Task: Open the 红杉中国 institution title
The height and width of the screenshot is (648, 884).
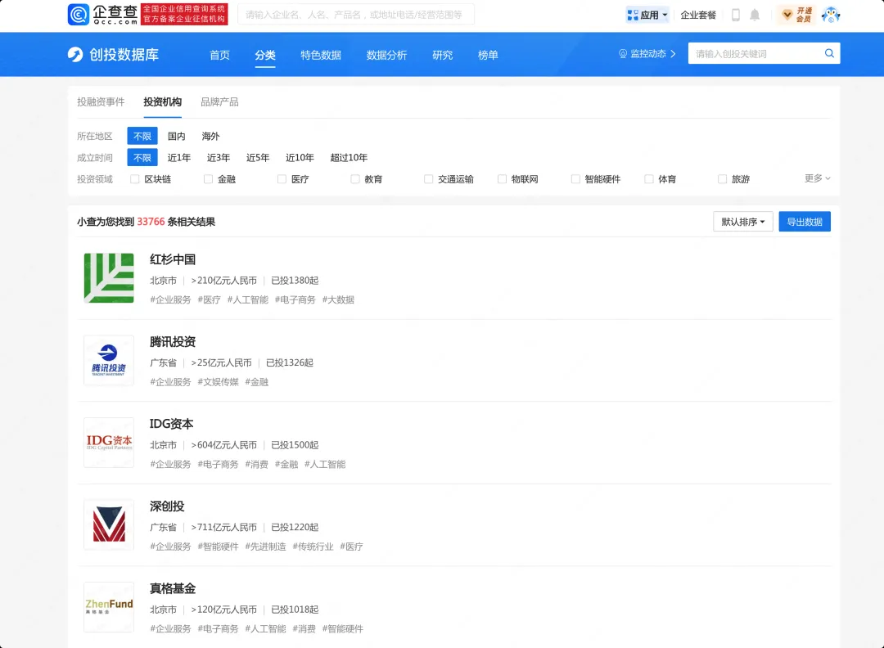Action: [x=173, y=259]
